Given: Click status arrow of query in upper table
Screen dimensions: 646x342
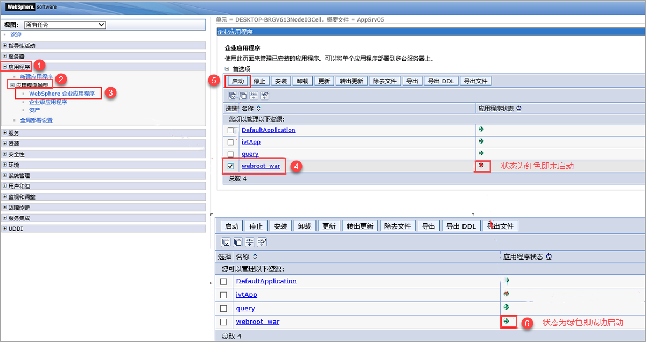Looking at the screenshot, I should (x=481, y=153).
